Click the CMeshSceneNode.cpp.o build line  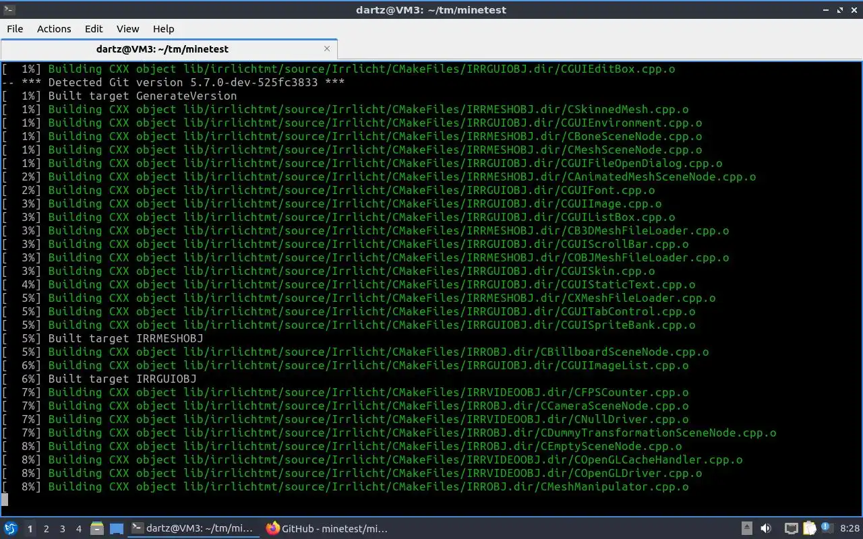[x=352, y=150]
